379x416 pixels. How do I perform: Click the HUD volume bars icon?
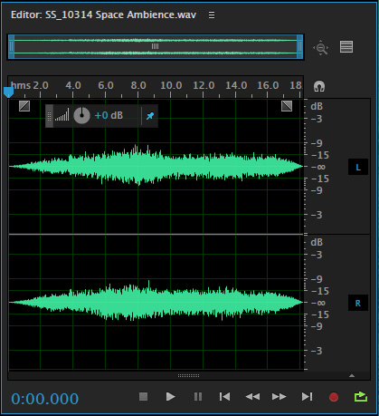(x=62, y=115)
